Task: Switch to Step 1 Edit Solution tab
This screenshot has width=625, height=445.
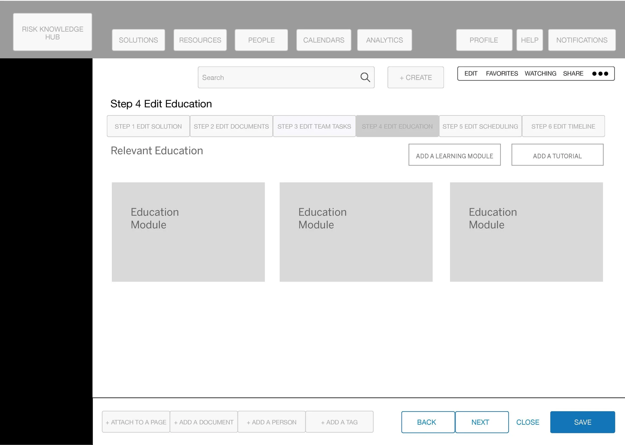Action: click(148, 126)
